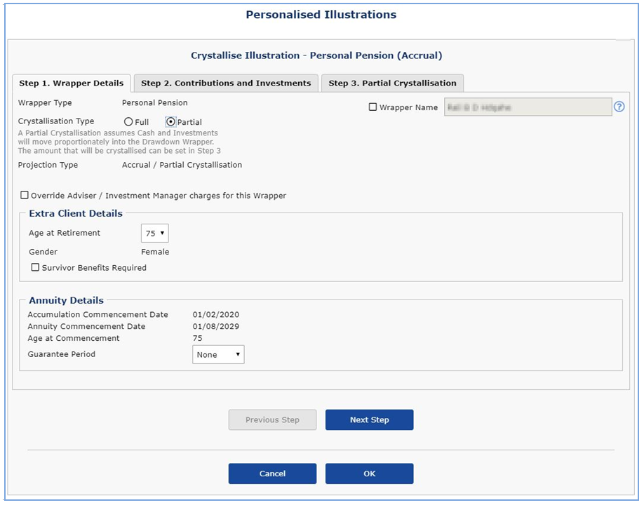This screenshot has height=505, width=644.
Task: Click the Personalised Illustrations title
Action: tap(321, 15)
